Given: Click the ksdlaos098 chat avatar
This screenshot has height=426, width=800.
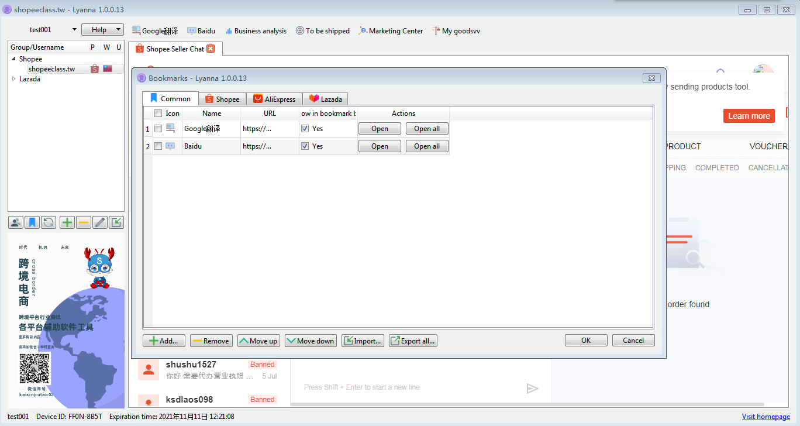Looking at the screenshot, I should point(149,400).
